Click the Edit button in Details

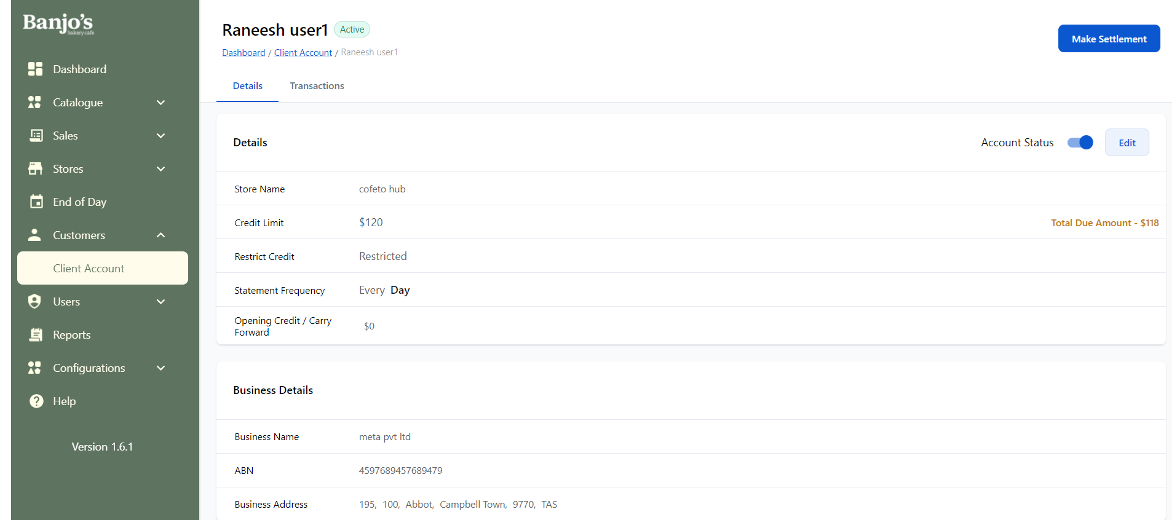coord(1126,143)
